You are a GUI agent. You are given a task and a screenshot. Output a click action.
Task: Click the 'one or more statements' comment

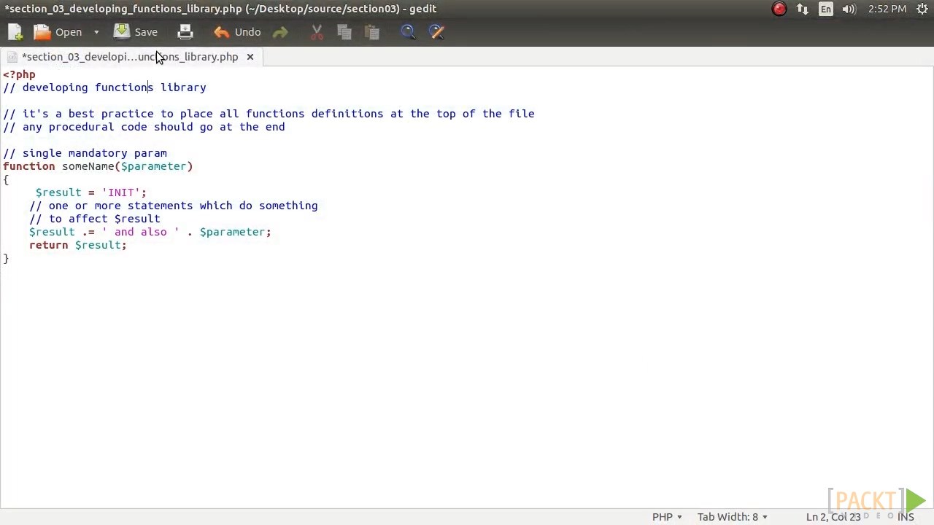click(x=174, y=206)
